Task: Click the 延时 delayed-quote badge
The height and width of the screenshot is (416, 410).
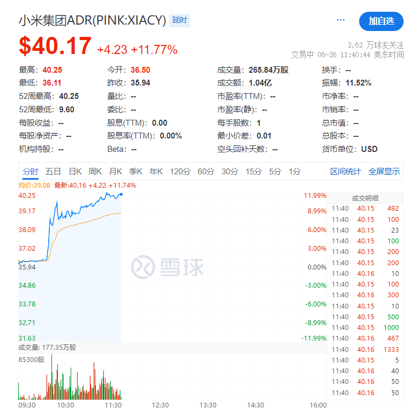Action: point(179,20)
